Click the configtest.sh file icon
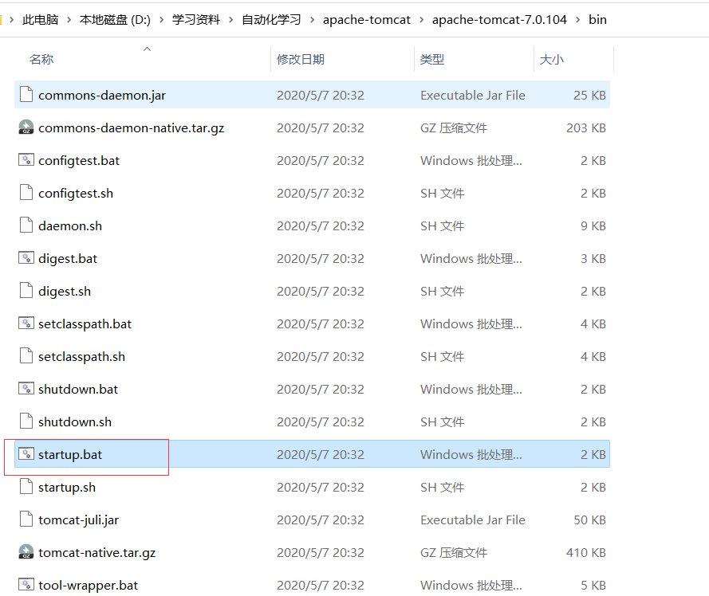The height and width of the screenshot is (596, 709). click(26, 193)
